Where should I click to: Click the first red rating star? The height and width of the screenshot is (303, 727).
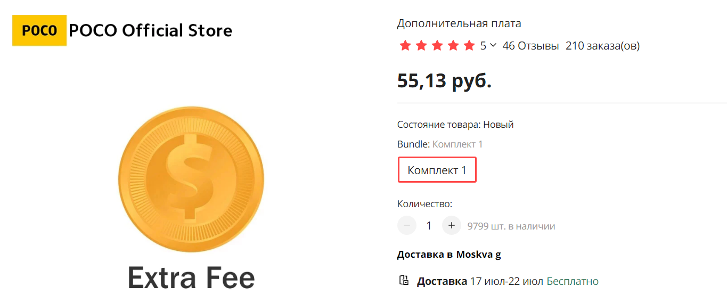(405, 46)
